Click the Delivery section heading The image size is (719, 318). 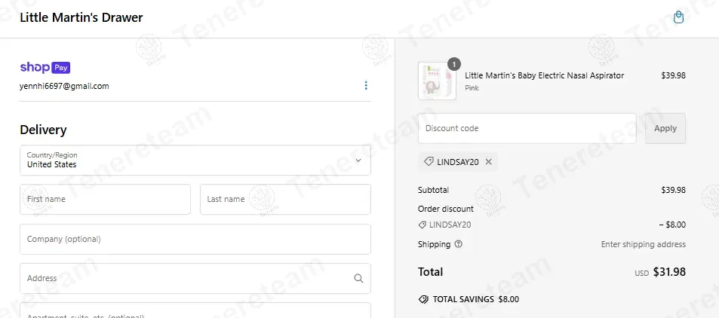(43, 130)
